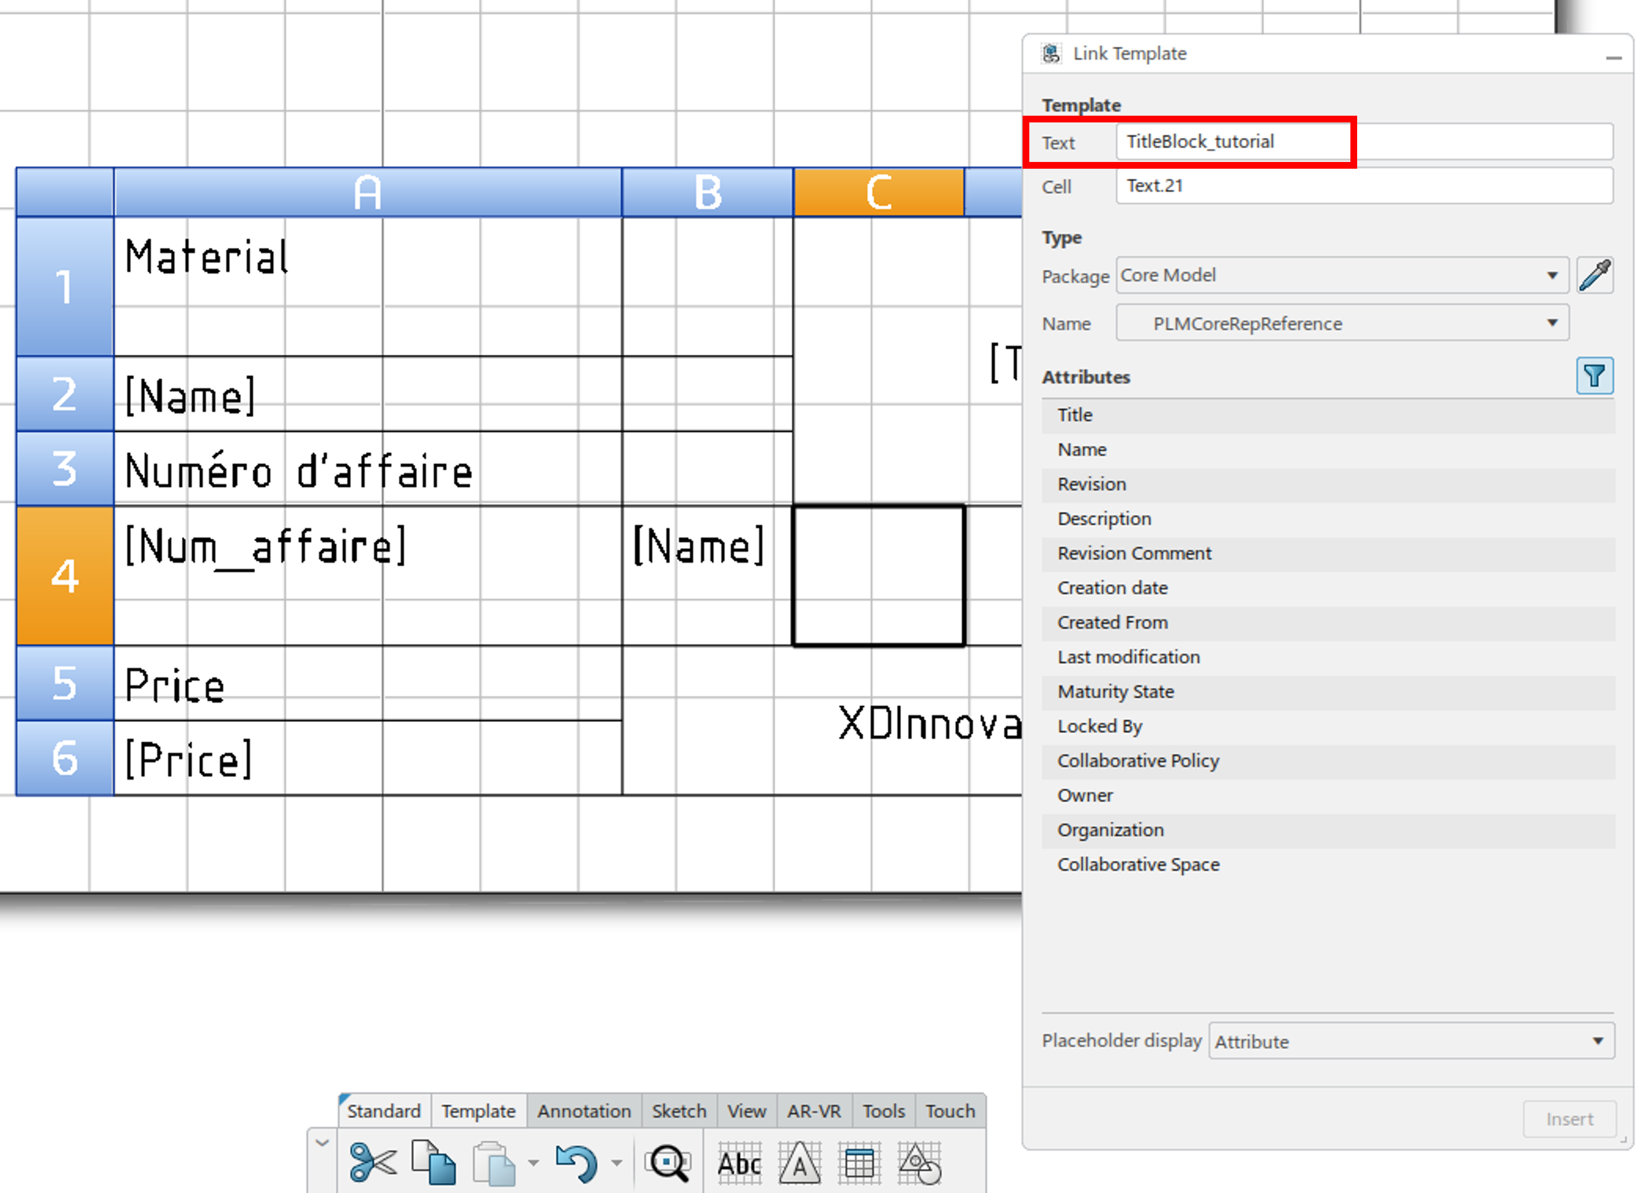The width and height of the screenshot is (1644, 1193).
Task: Open the Package Core Model dropdown
Action: pos(1553,275)
